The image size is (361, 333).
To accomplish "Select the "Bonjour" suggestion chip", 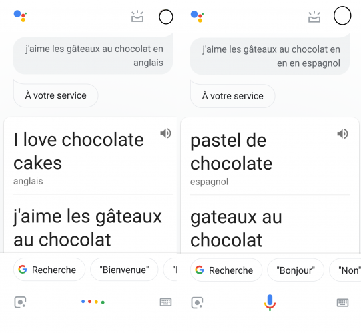I will pyautogui.click(x=296, y=270).
